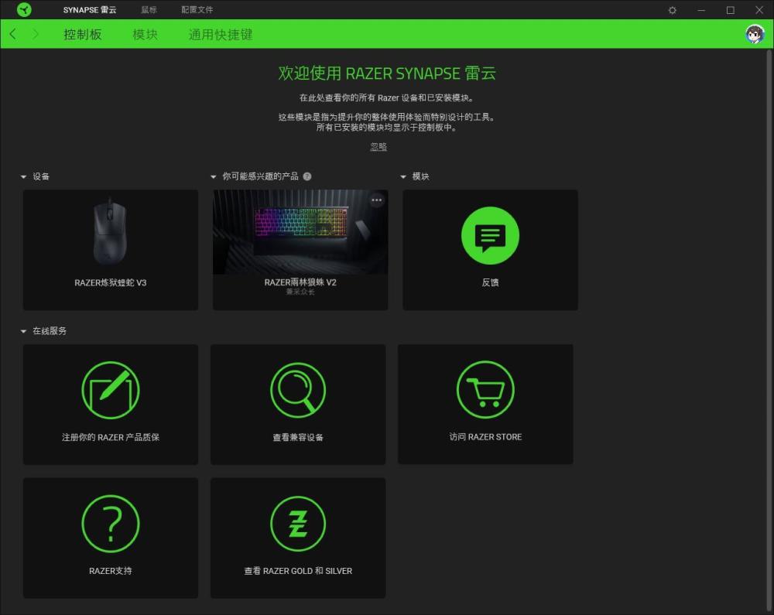Viewport: 774px width, 615px height.
Task: Collapse the 模块 section
Action: pos(403,176)
